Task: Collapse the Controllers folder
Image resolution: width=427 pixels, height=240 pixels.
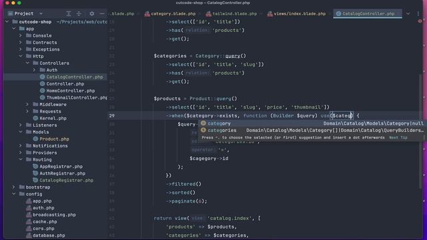Action: [27, 63]
